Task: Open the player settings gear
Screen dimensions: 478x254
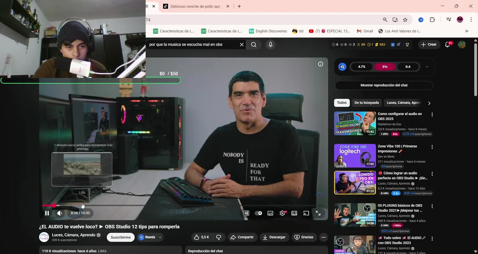Action: [282, 213]
